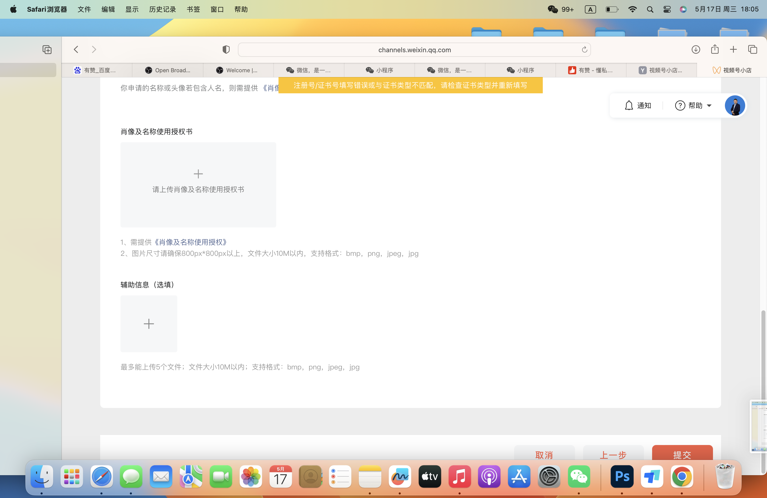Open the 历史记录 menu
The width and height of the screenshot is (767, 498).
162,9
